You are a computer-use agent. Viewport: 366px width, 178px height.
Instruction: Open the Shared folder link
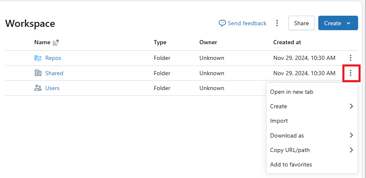coord(54,73)
